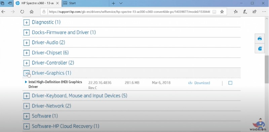Expand the Driver-Controller (2) section
Screen dimensions: 269x132
coord(27,63)
